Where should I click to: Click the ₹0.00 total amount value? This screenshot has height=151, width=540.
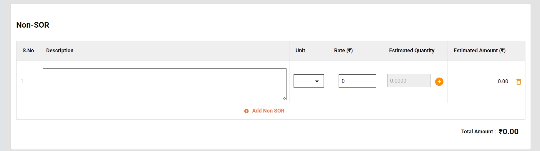[508, 132]
